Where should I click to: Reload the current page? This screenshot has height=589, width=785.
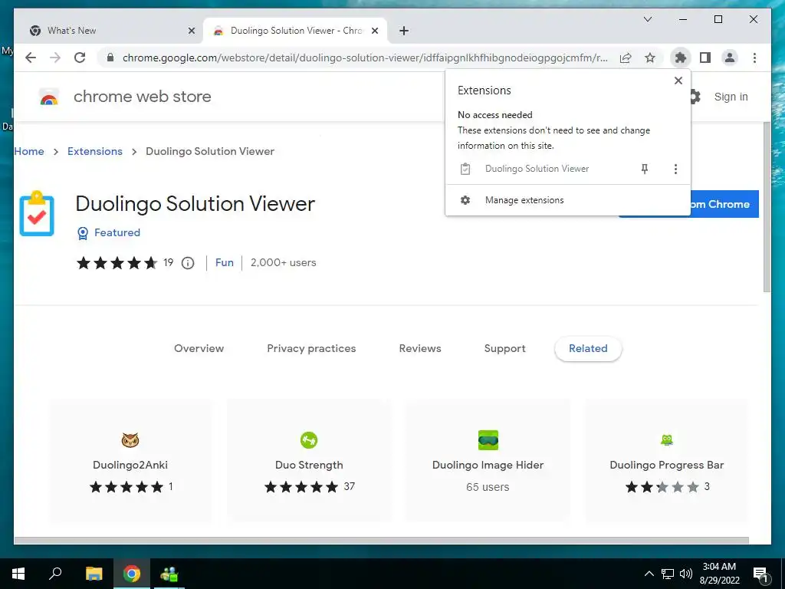click(80, 58)
